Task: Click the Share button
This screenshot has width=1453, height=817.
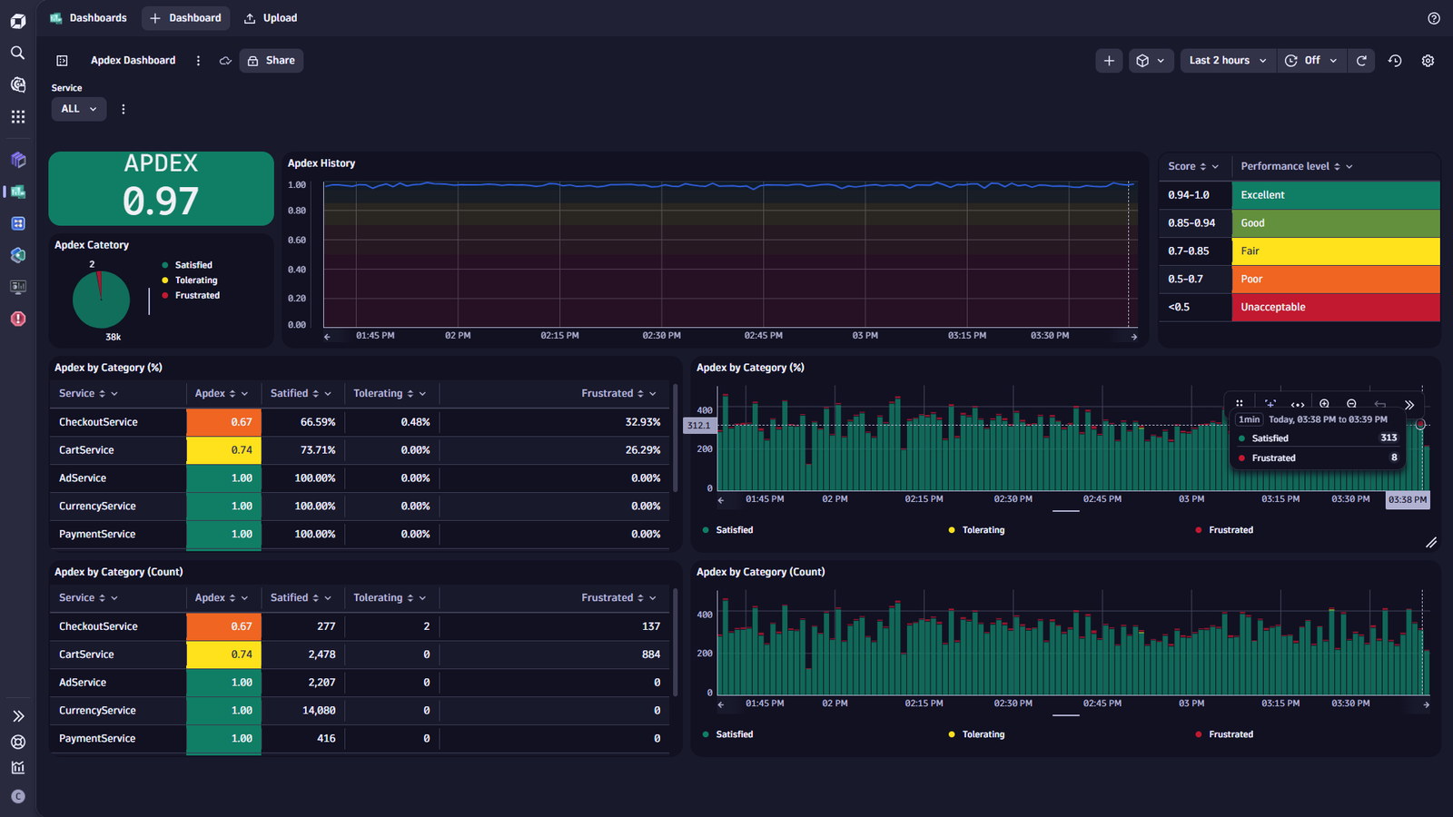Action: tap(272, 61)
